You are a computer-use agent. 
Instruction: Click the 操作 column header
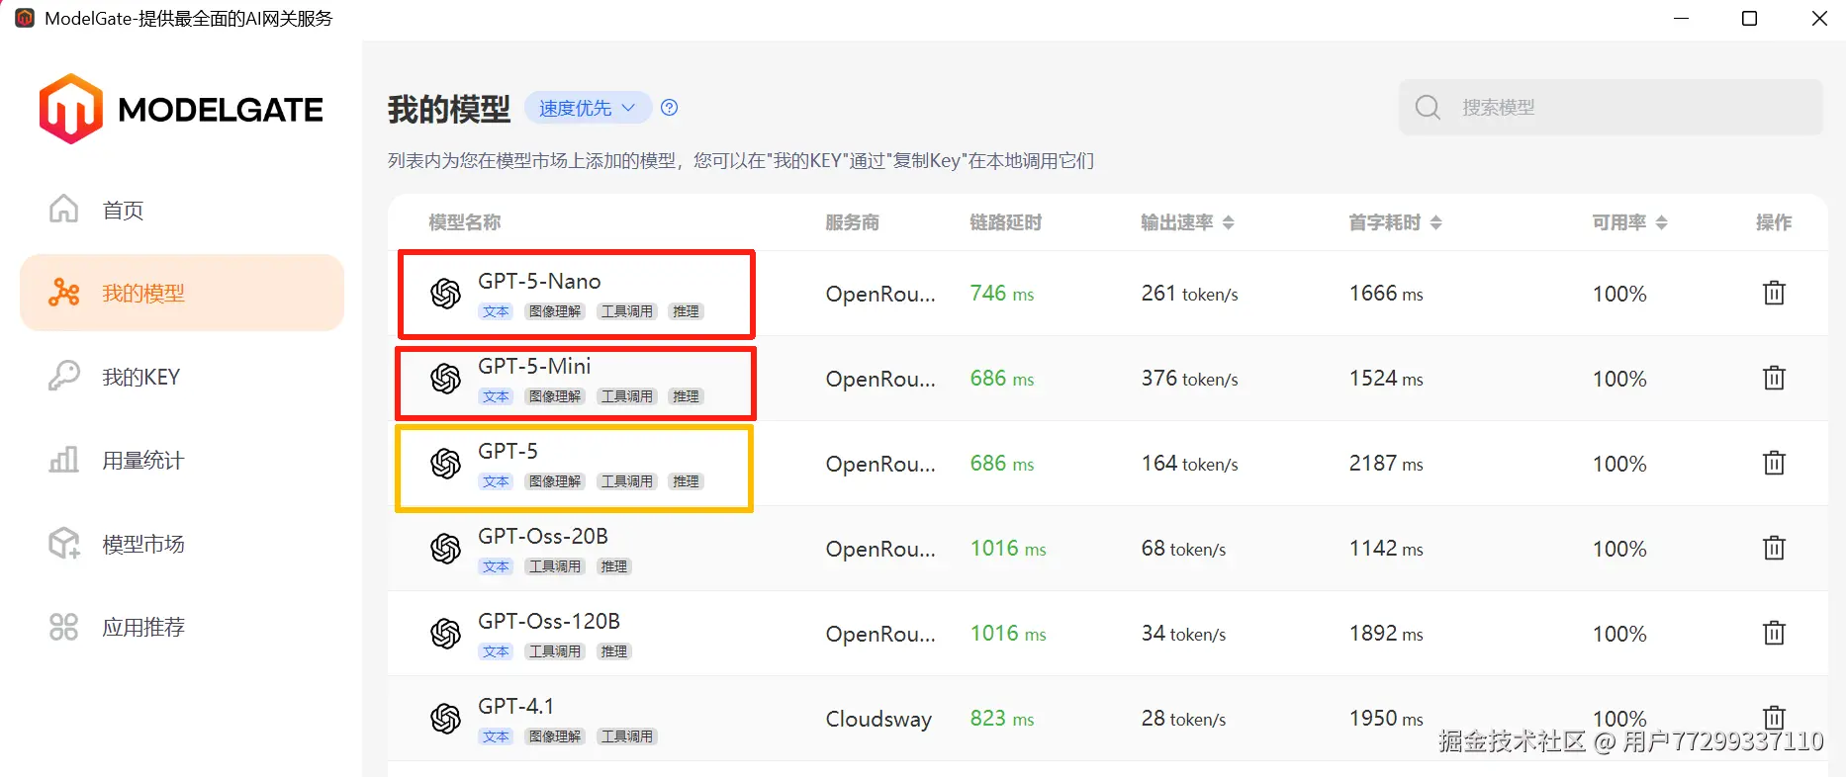tap(1774, 222)
